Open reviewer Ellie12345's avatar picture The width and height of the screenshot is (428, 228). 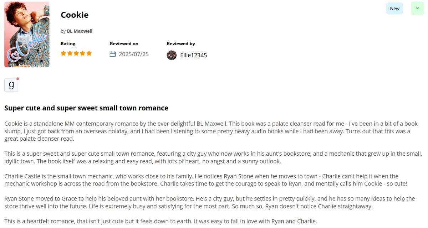pyautogui.click(x=172, y=55)
